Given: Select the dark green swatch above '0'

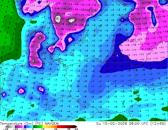Looking at the screenshot, I should coord(34,127).
